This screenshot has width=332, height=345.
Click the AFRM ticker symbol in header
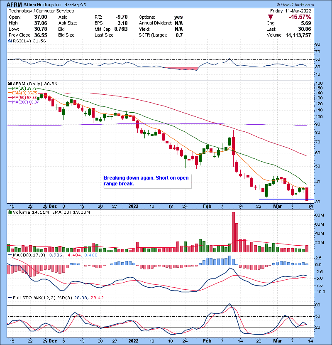coord(14,5)
